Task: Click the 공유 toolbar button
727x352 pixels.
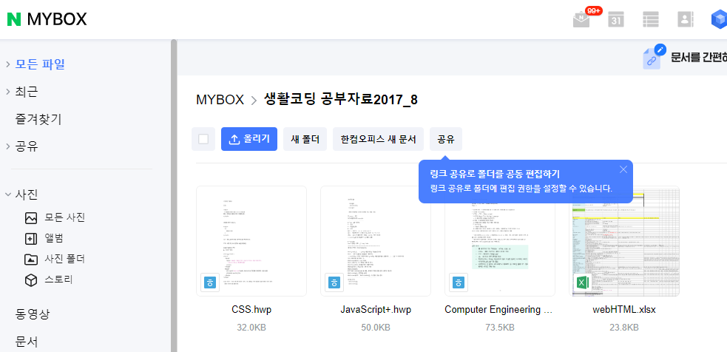Action: [446, 139]
